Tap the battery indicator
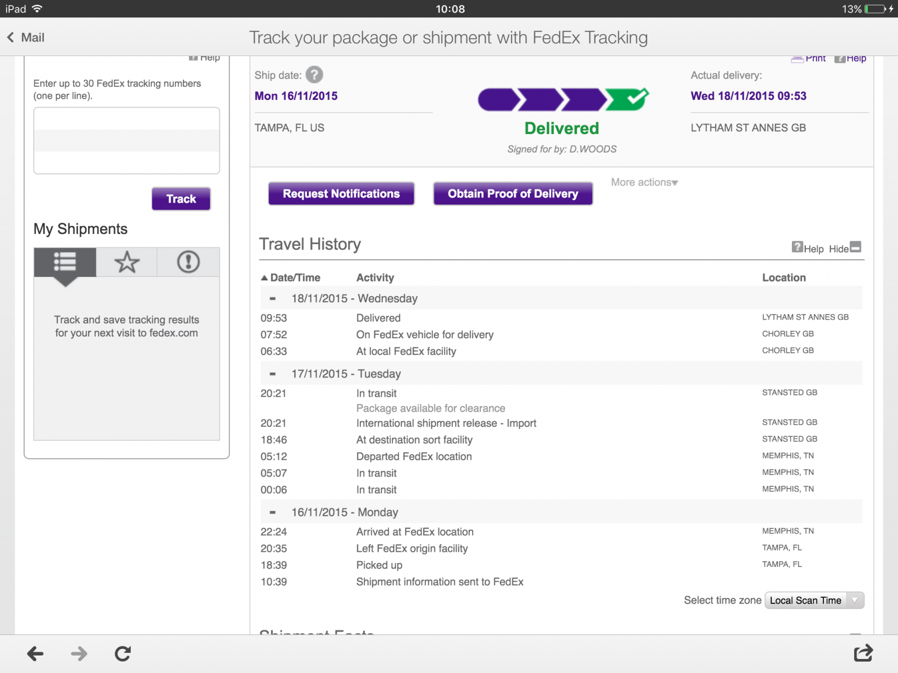898x673 pixels. 875,9
